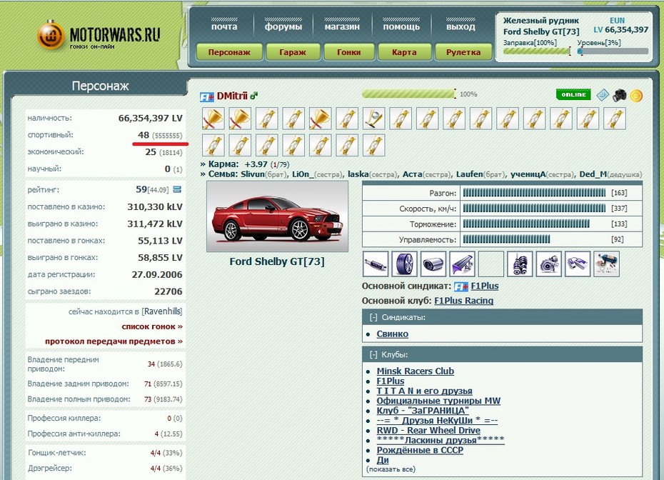The image size is (664, 480).
Task: Open the rating details list icon
Action: tap(178, 189)
